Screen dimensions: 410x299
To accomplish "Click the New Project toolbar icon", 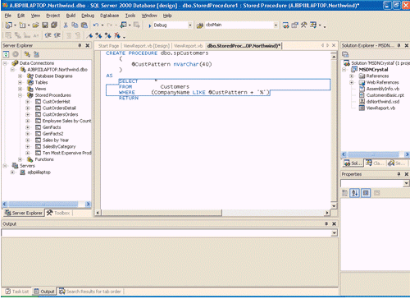I will (8, 25).
